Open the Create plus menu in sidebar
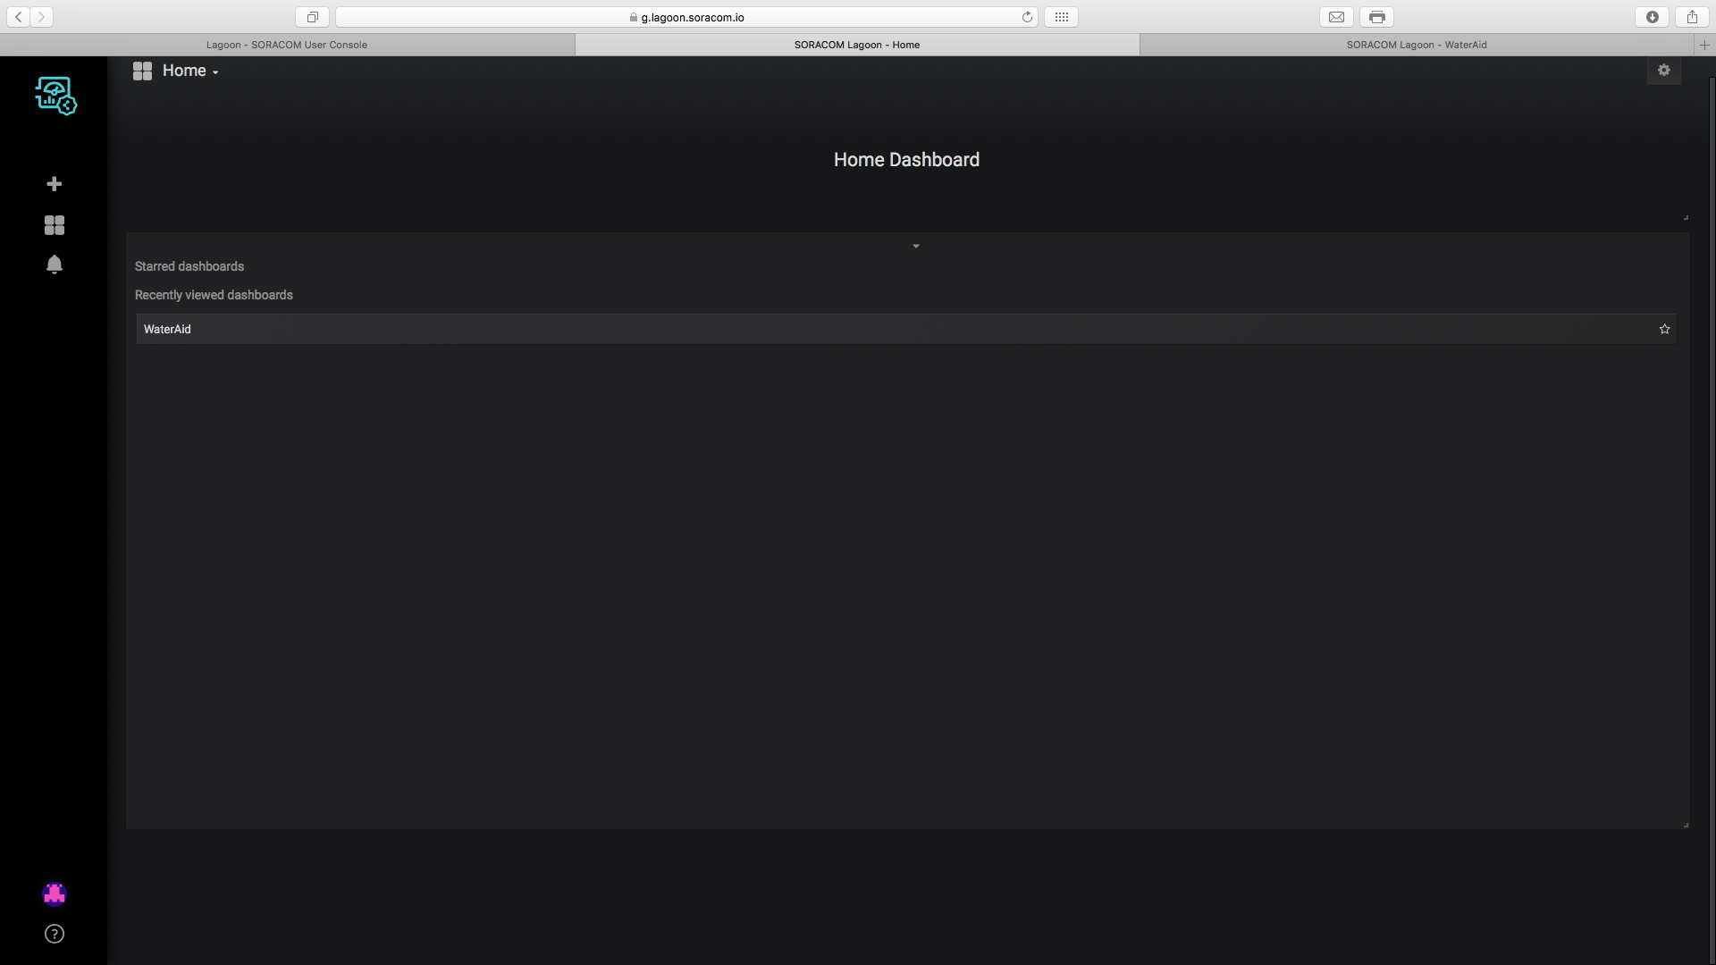Image resolution: width=1716 pixels, height=965 pixels. 55,184
